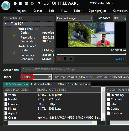This screenshot has height=131, width=129.
Task: Select the audio Bitrate property icon in right panel
Action: click(x=108, y=104)
